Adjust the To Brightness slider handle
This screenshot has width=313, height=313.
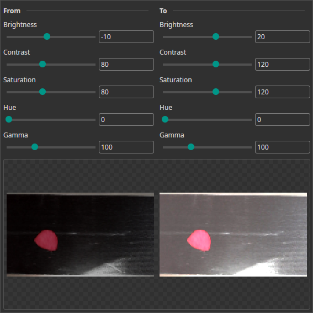pyautogui.click(x=216, y=36)
